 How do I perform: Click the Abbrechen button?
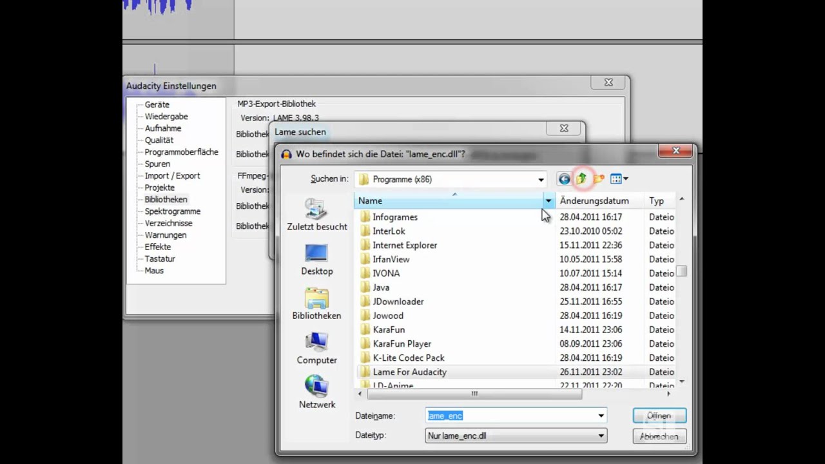(x=659, y=436)
